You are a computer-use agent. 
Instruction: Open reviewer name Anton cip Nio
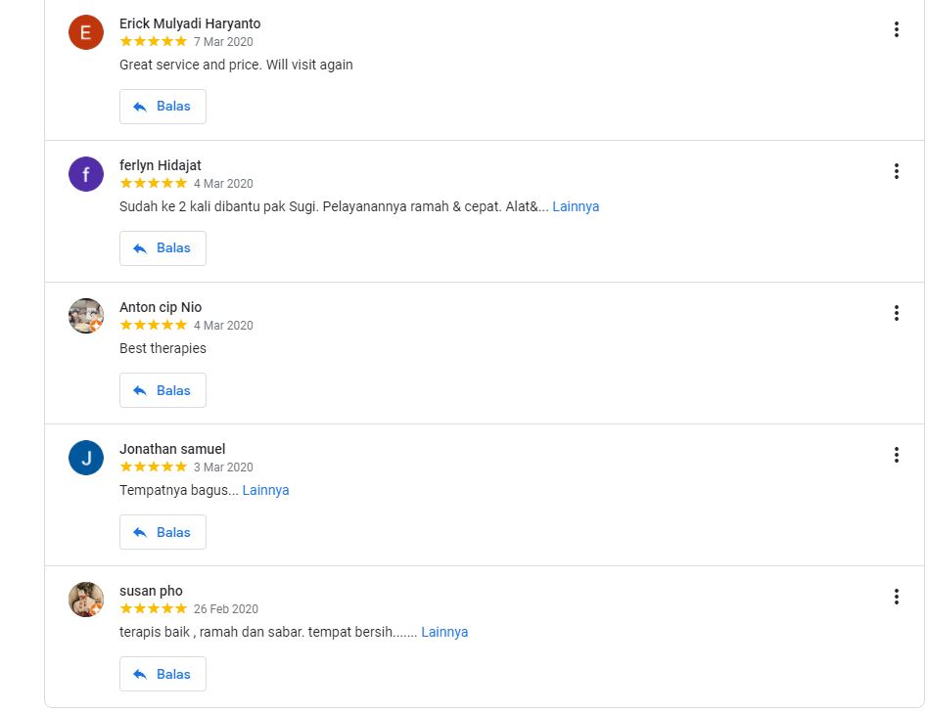[161, 307]
